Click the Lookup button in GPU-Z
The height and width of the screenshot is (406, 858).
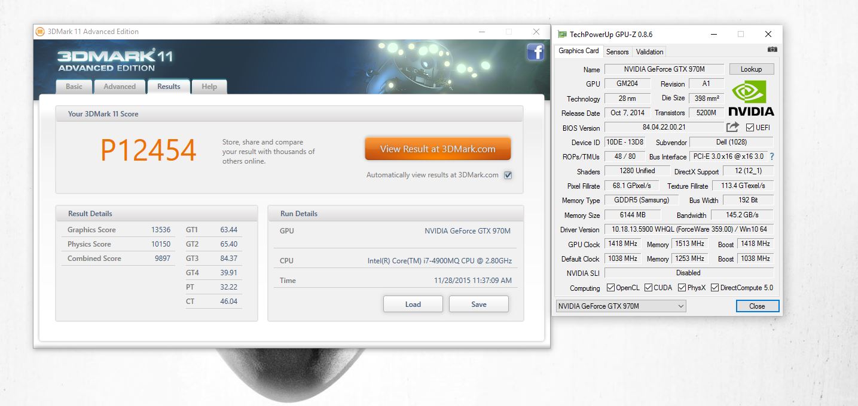pos(752,69)
